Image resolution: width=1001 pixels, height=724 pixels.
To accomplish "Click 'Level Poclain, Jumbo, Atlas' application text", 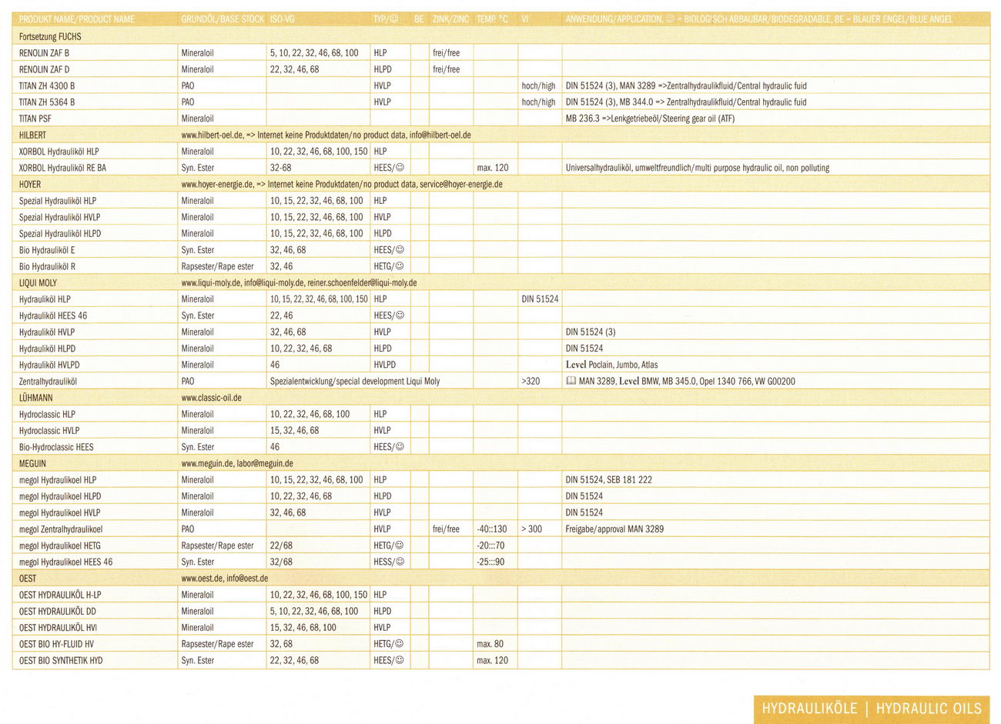I will 611,365.
